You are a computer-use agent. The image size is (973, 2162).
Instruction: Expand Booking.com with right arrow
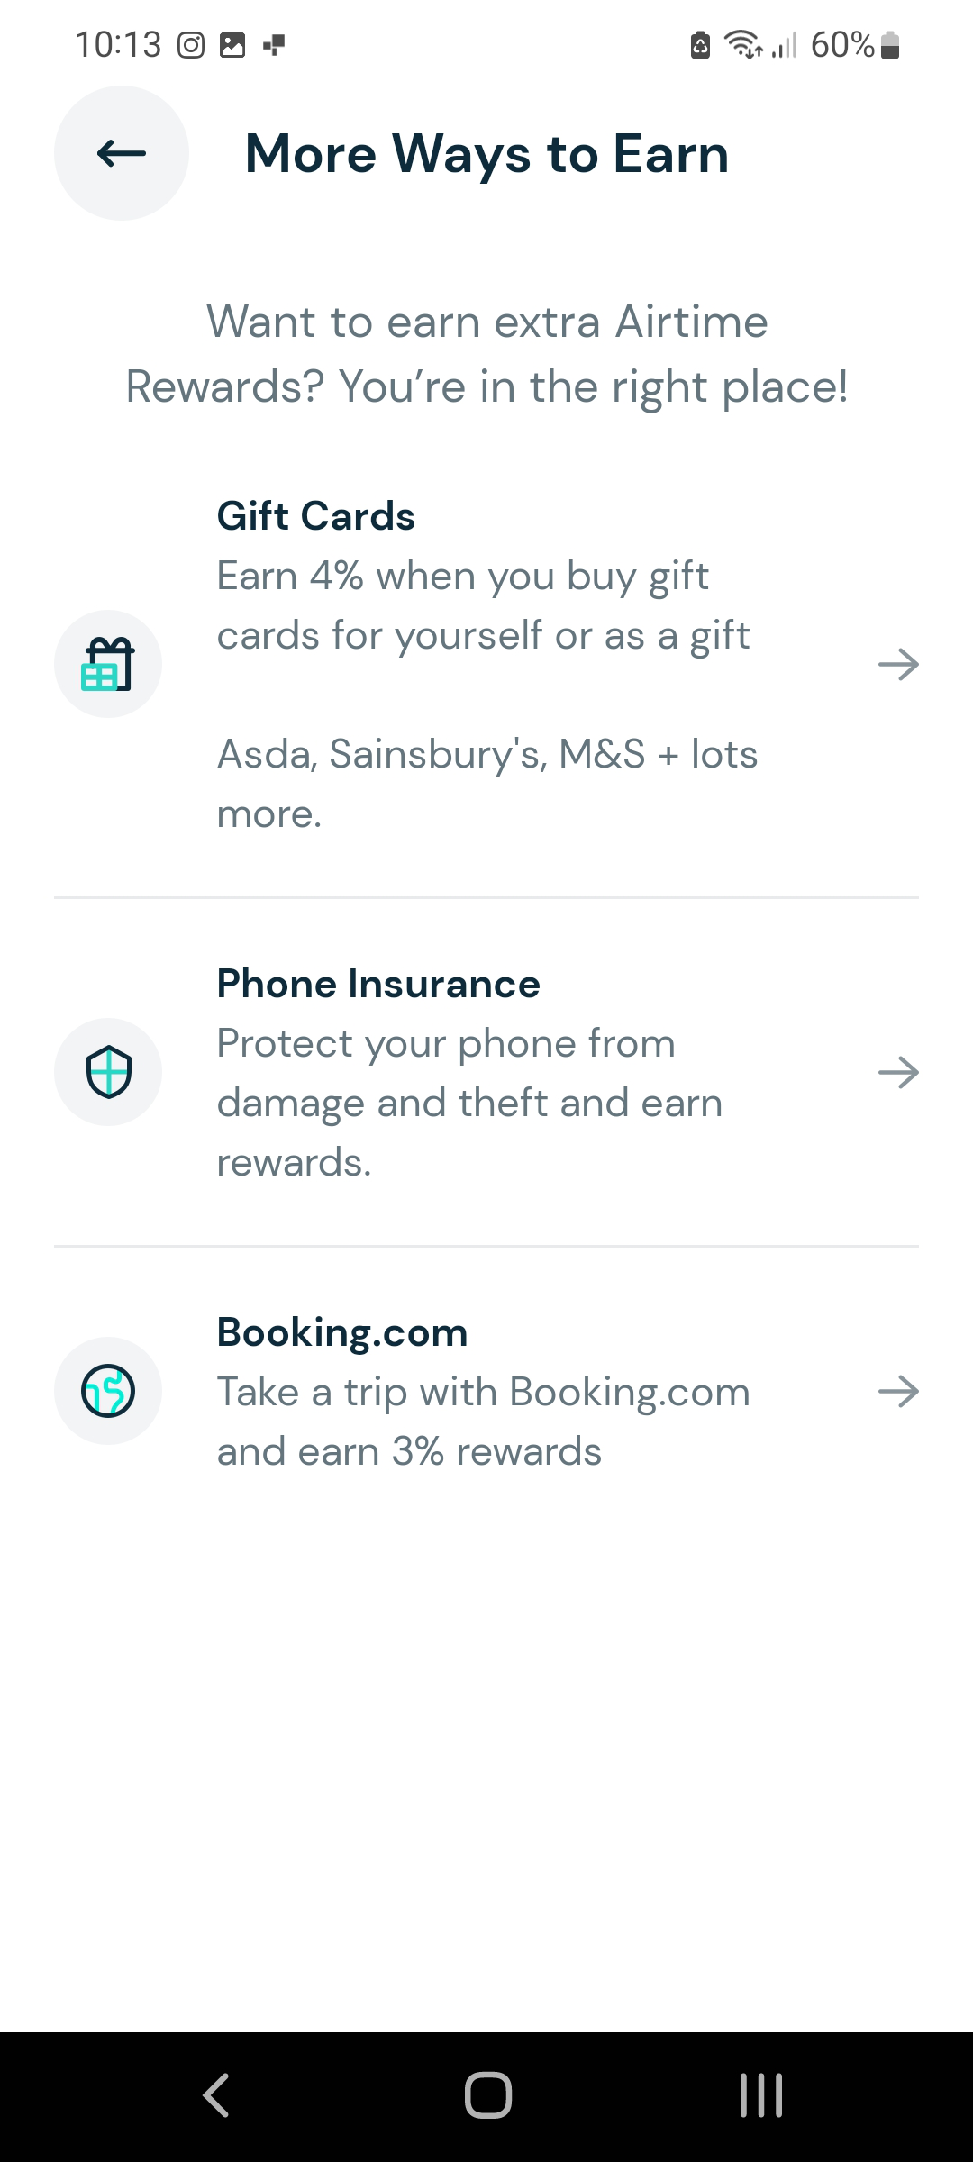(898, 1392)
